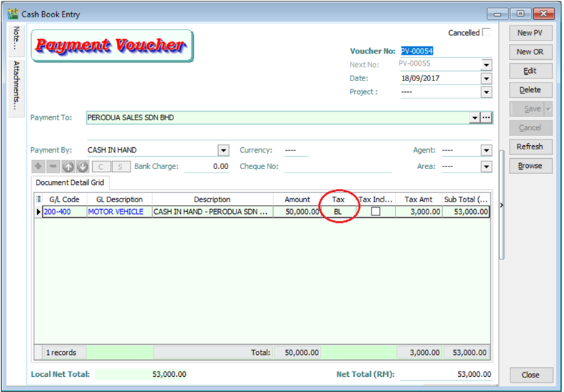Click the New PV button

click(530, 33)
